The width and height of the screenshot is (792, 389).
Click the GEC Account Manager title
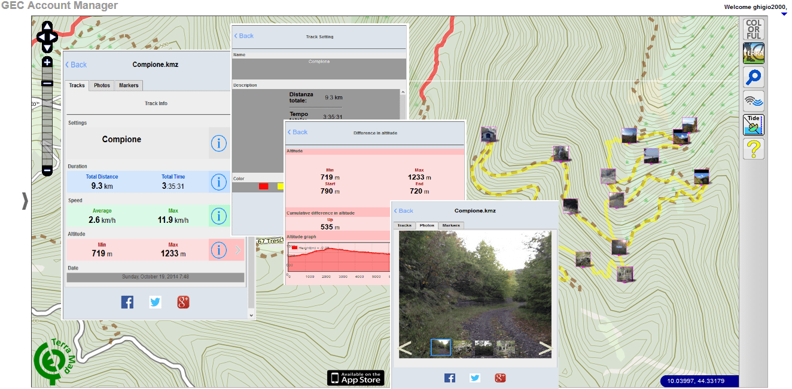(x=59, y=5)
